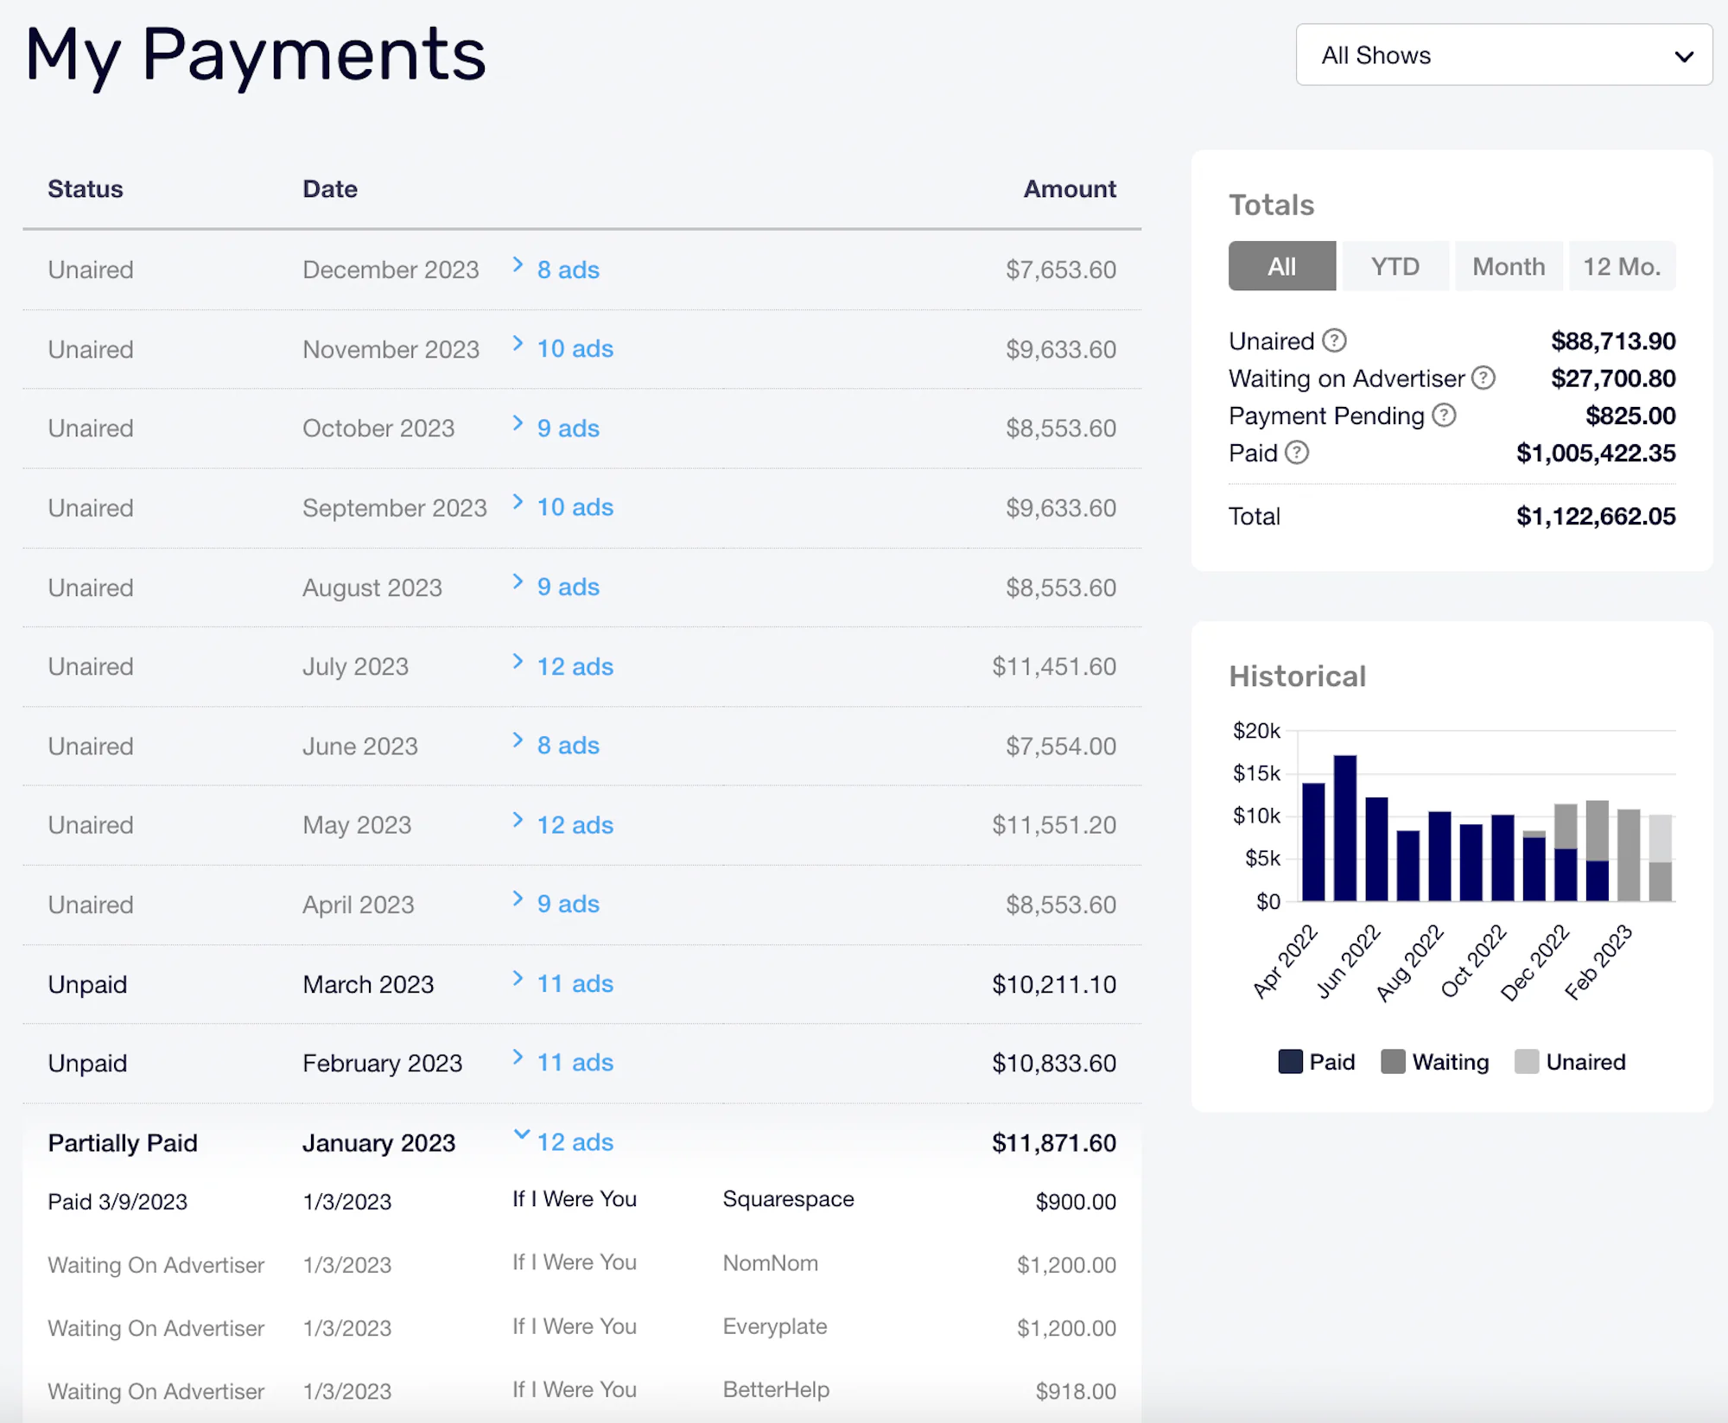Open the 8 ads link for December 2023

tap(568, 270)
